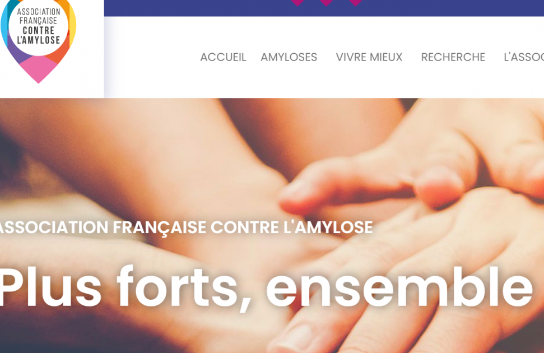Select the word ensemble in the hero headline
This screenshot has width=544, height=353.
click(x=399, y=288)
